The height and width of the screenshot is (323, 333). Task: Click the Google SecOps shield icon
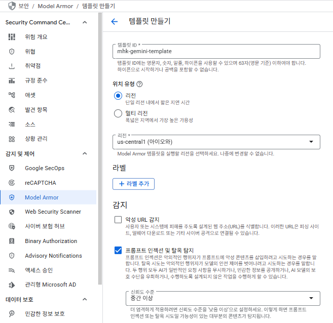12,168
